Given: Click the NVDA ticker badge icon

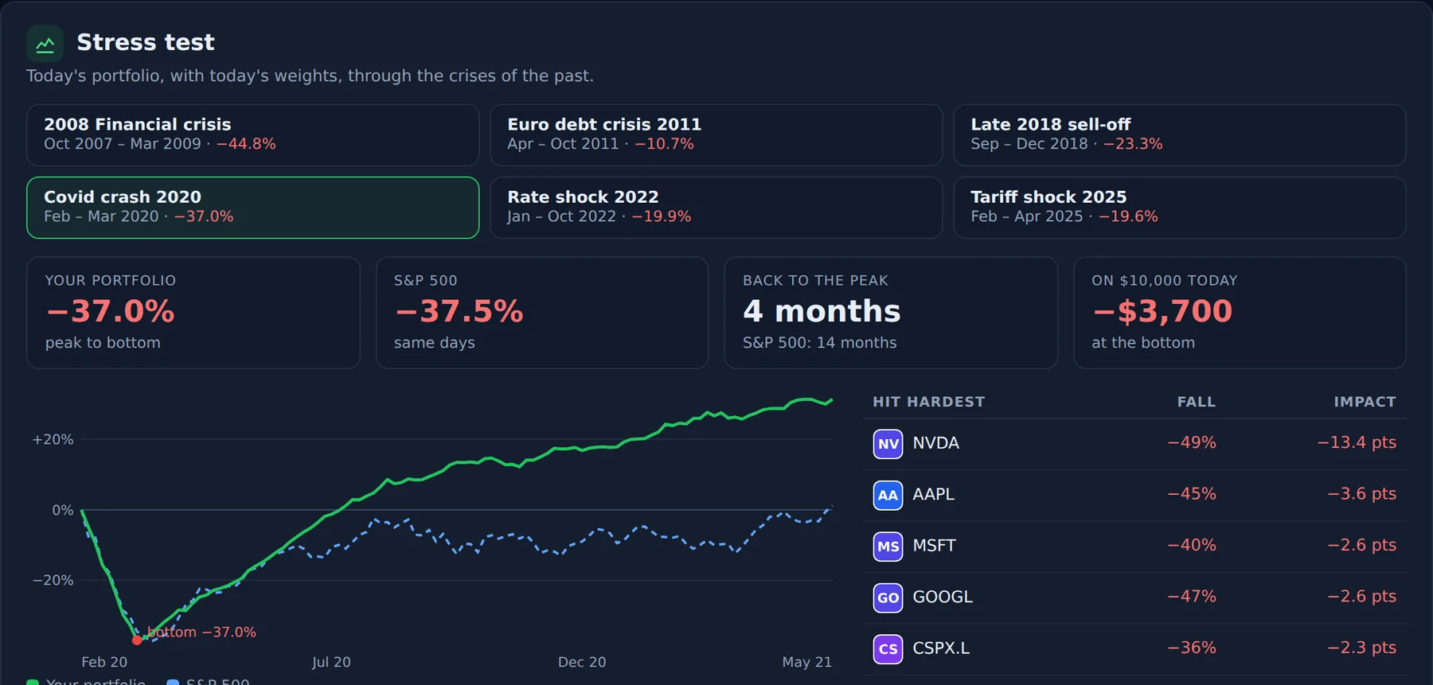Looking at the screenshot, I should (888, 444).
